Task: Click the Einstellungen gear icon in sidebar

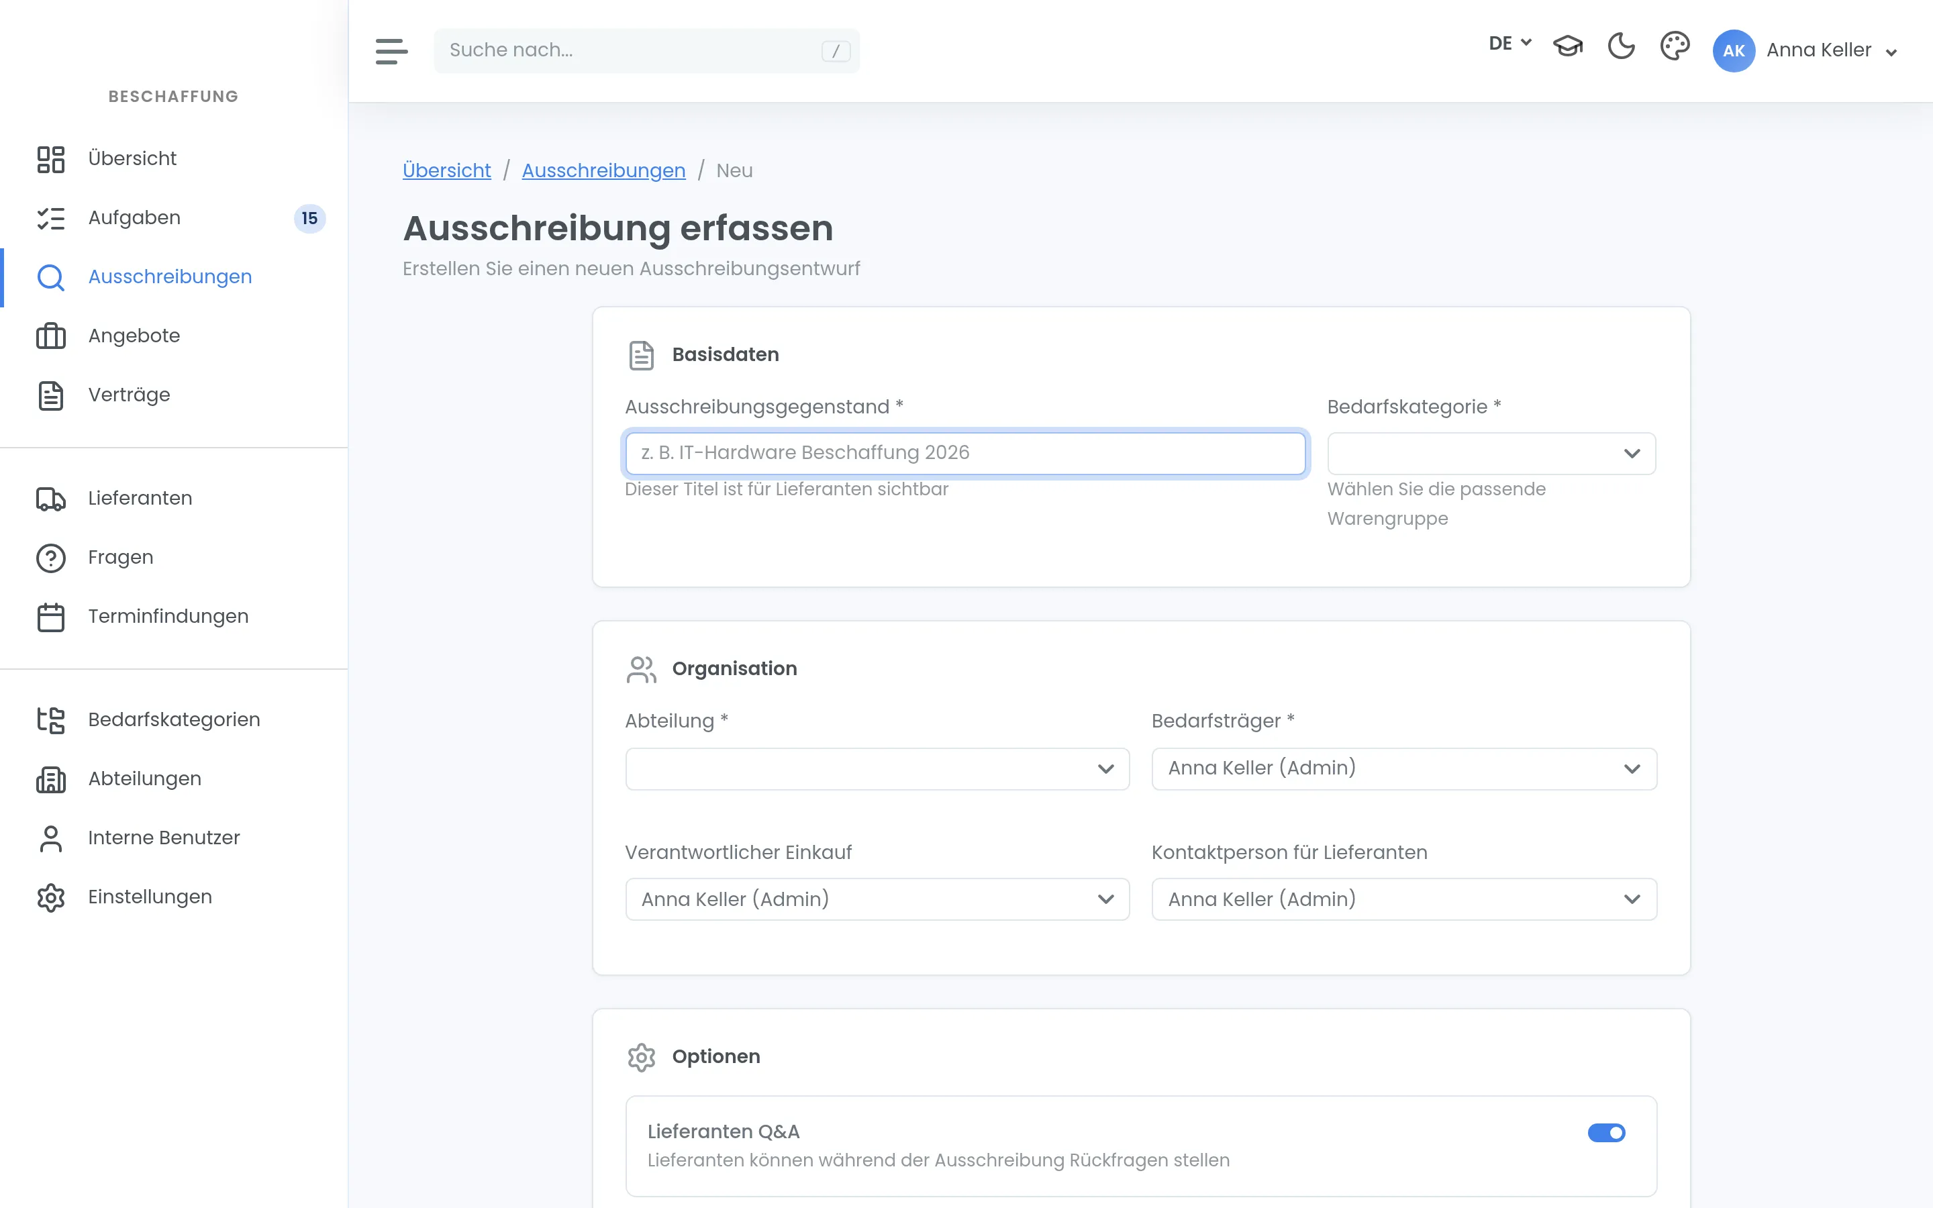Action: coord(51,897)
